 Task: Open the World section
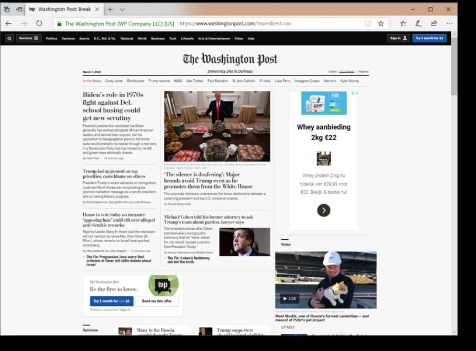(x=142, y=39)
